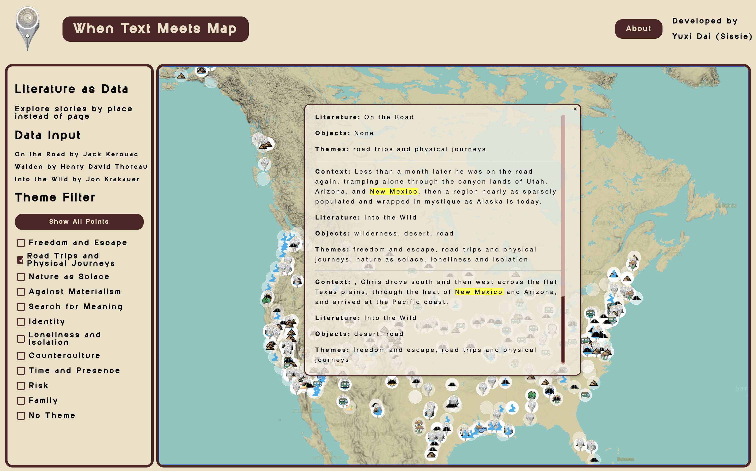Open the desert cactus marker
Viewport: 756px width, 471px height.
350,407
